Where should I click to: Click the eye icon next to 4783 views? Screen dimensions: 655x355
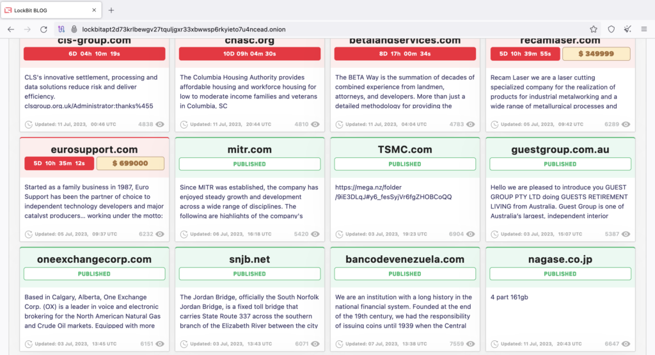click(x=471, y=124)
